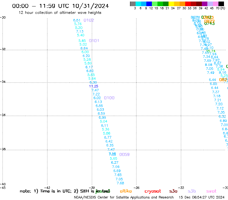228x200 pixels.
Task: Click the NOAA/NESDIS credit line
Action: 124,197
